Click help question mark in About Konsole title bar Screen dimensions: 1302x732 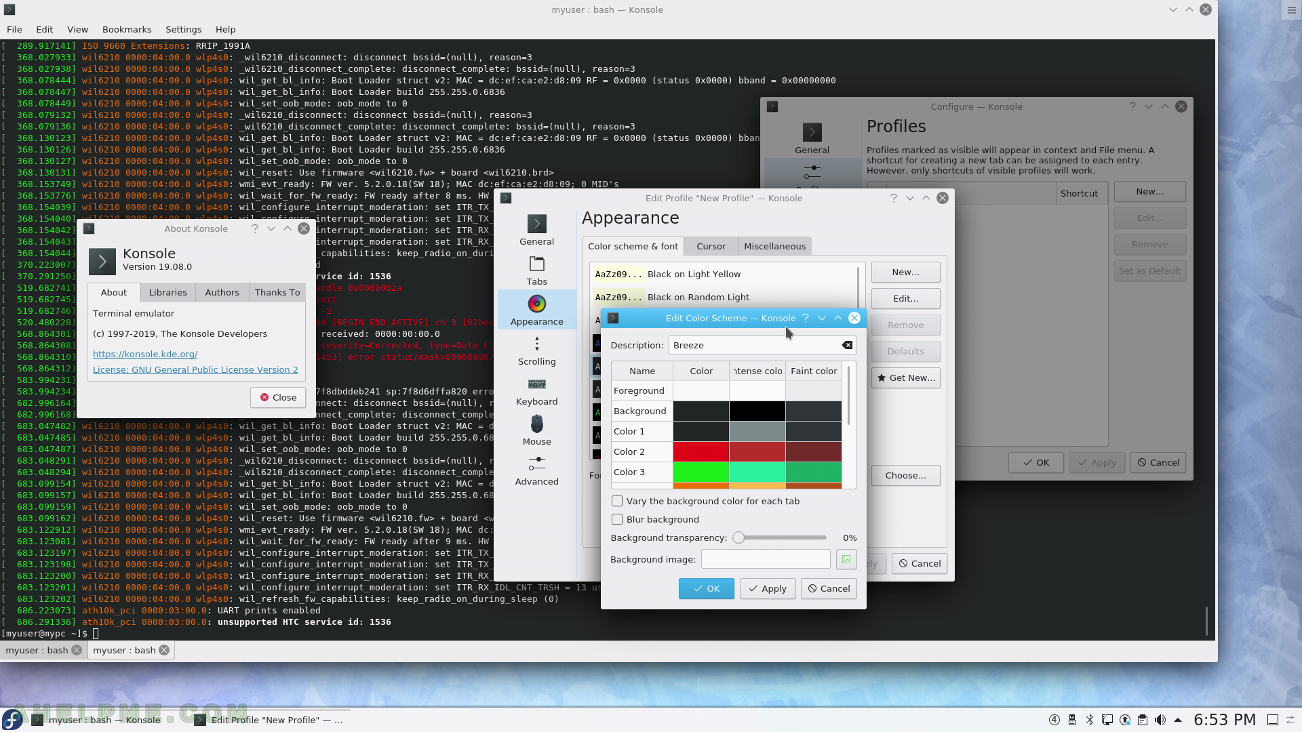click(255, 228)
